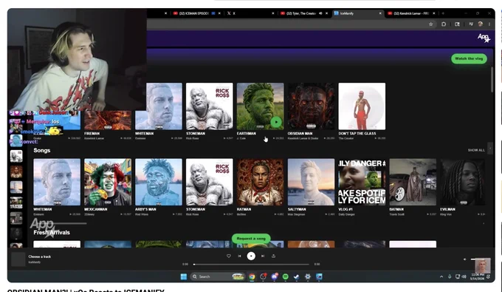Screen dimensions: 502x292
Task: Click the page vertical scrollbar
Action: pyautogui.click(x=492, y=80)
